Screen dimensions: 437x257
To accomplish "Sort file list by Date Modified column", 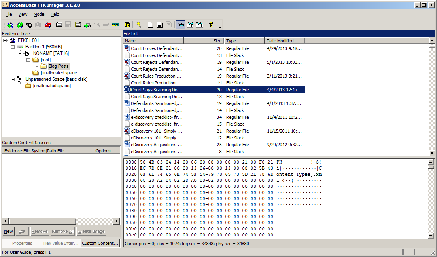I will 285,41.
